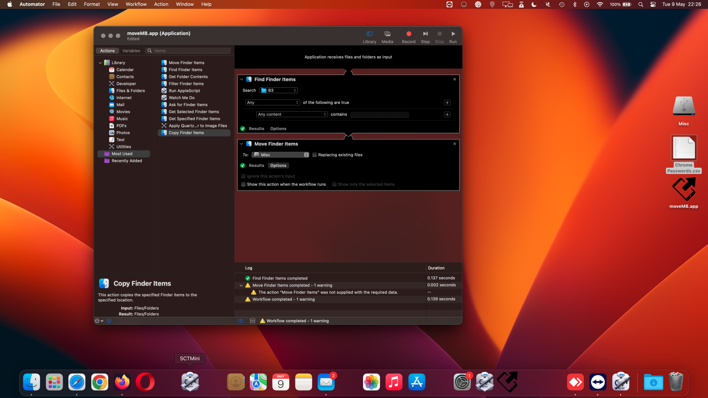Viewport: 708px width, 398px height.
Task: Click the Step toolbar icon
Action: tap(425, 34)
